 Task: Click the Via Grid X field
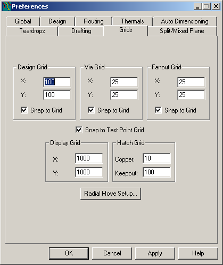pyautogui.click(x=124, y=82)
